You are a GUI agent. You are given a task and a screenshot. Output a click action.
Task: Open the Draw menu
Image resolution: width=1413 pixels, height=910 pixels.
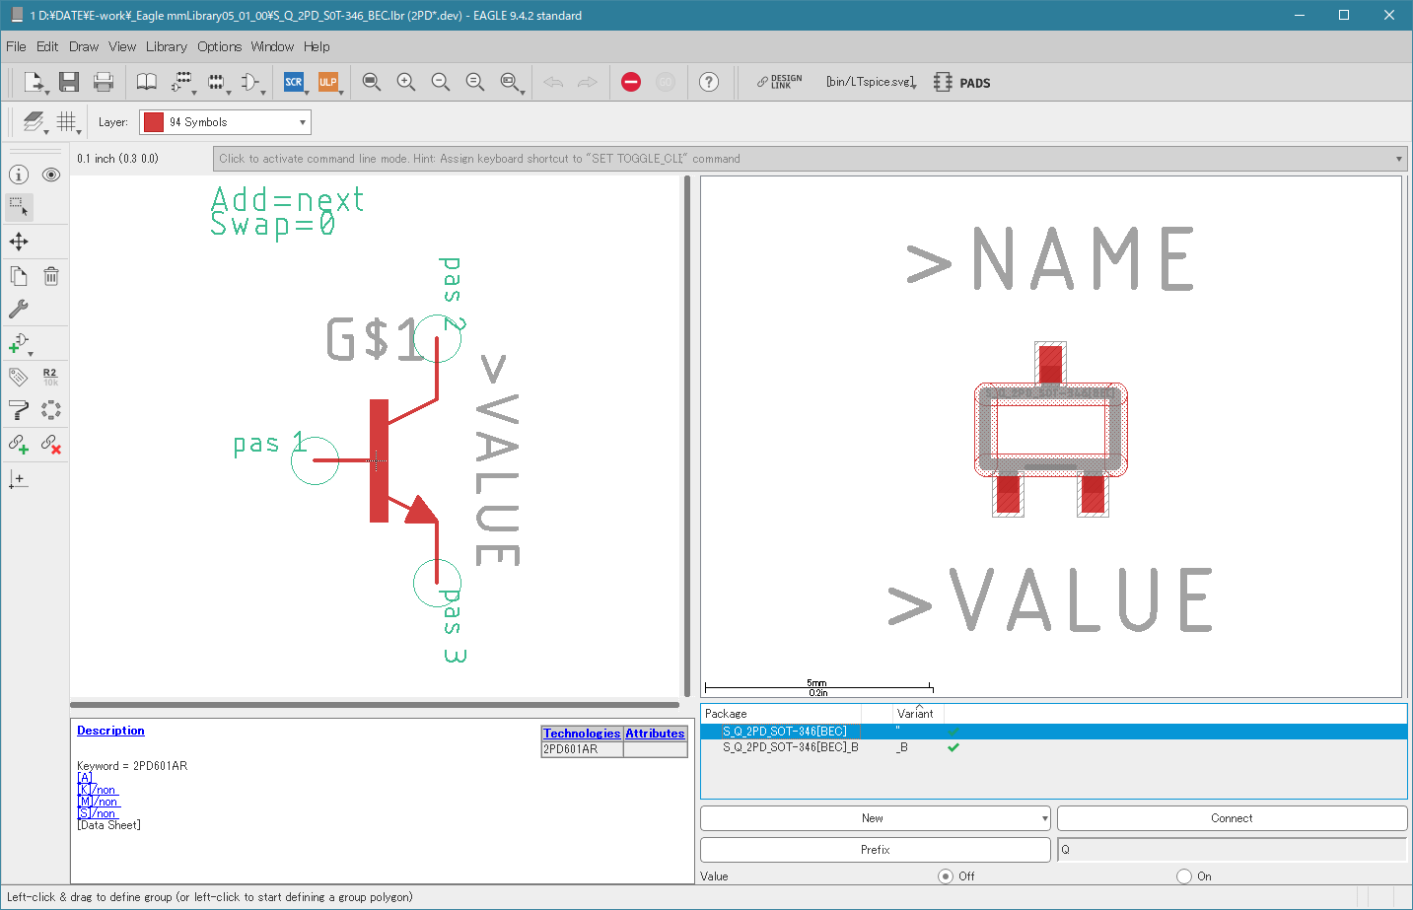point(84,46)
